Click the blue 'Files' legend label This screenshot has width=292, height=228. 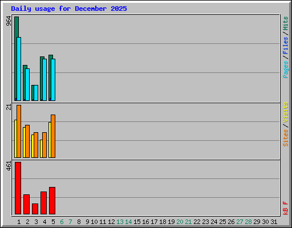285,45
